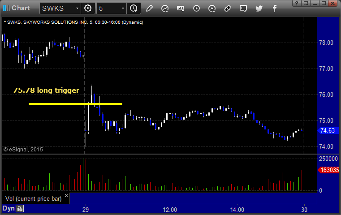This screenshot has height=215, width=341.
Task: Maximize the chart window
Action: tap(324, 3)
